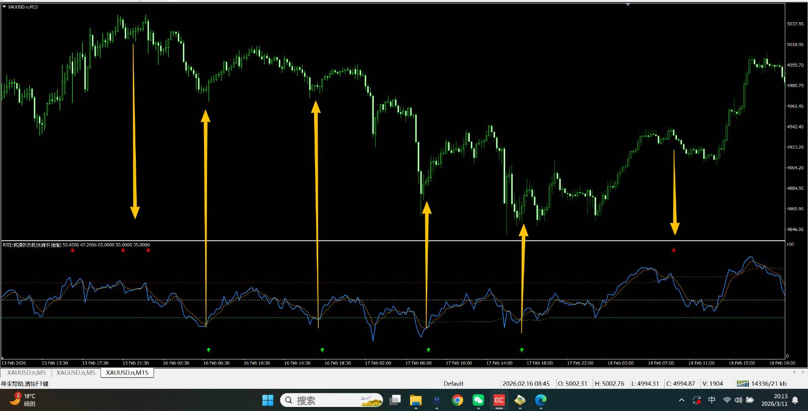The width and height of the screenshot is (808, 411).
Task: Click the L: 4994.31 low price field
Action: pos(645,384)
